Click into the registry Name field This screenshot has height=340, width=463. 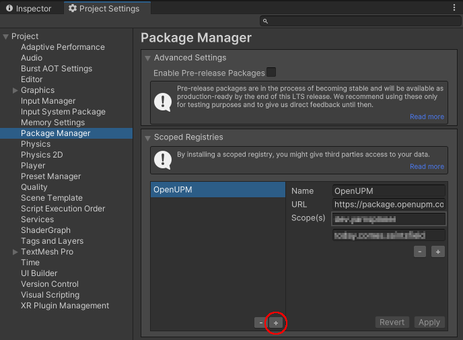(389, 191)
